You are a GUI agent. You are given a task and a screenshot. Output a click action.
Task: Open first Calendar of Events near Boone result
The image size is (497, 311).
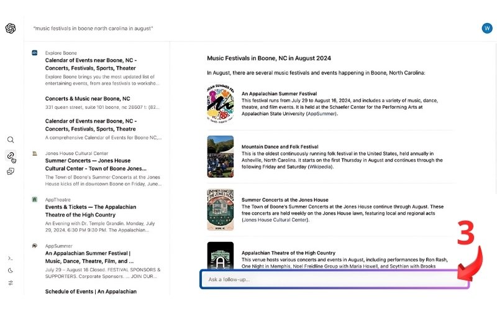pos(91,64)
